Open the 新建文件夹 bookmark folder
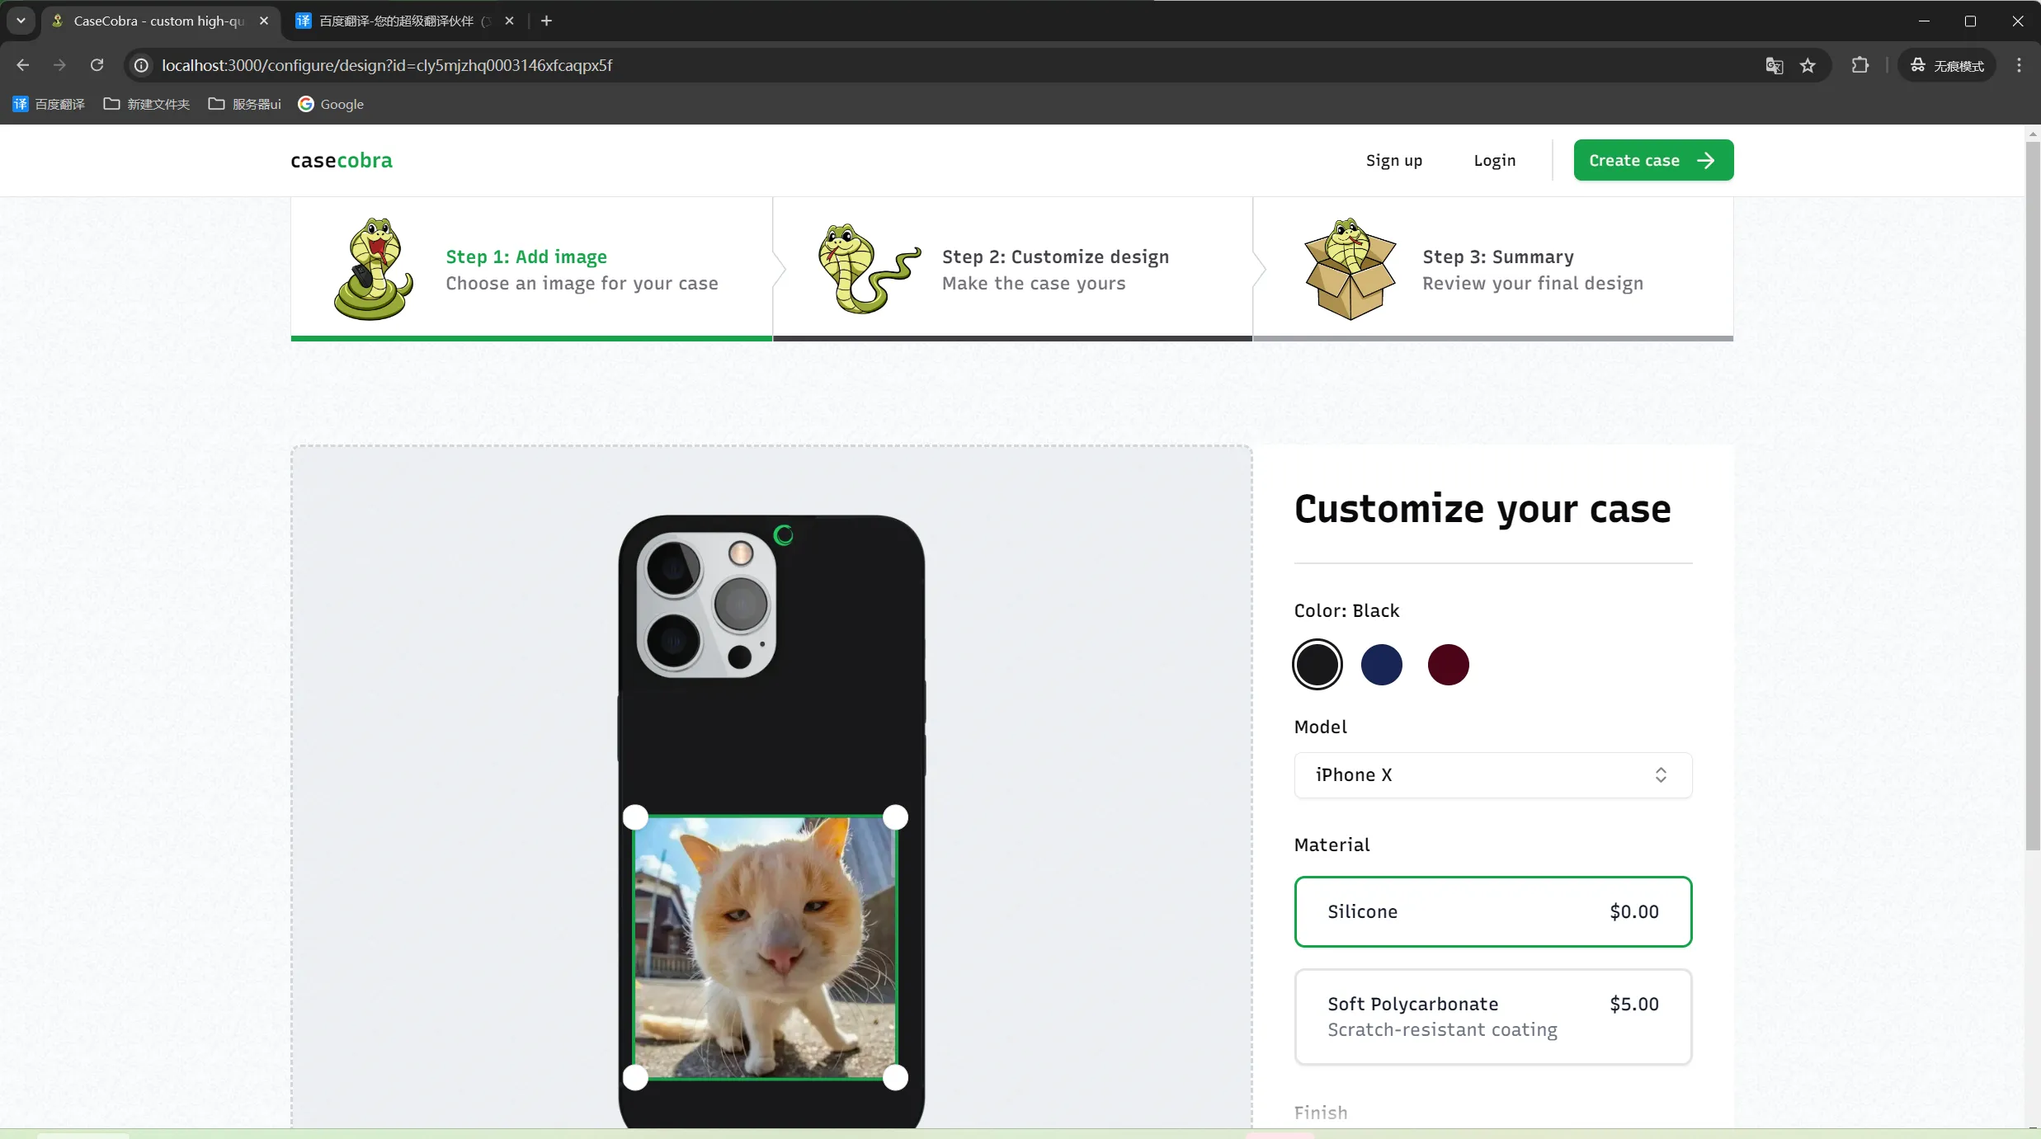2041x1139 pixels. (x=147, y=104)
